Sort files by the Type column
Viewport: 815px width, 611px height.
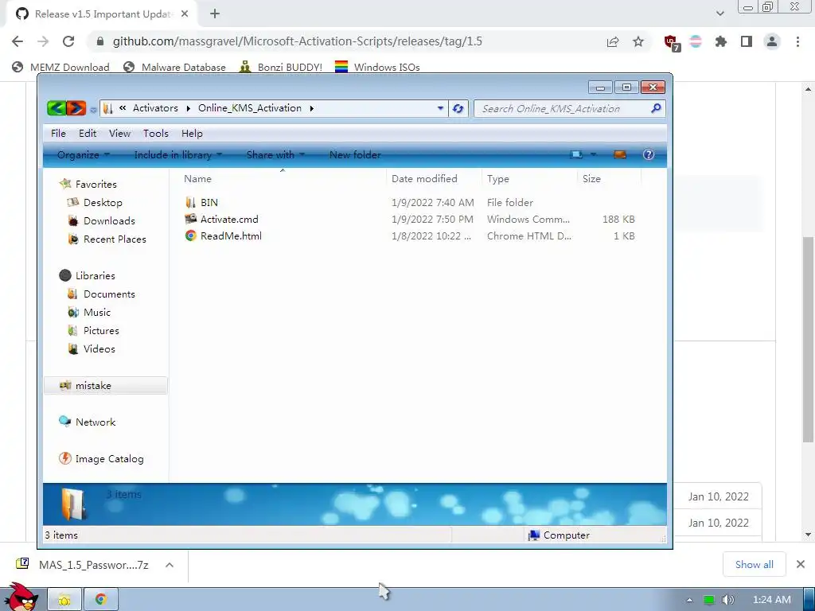[529, 178]
